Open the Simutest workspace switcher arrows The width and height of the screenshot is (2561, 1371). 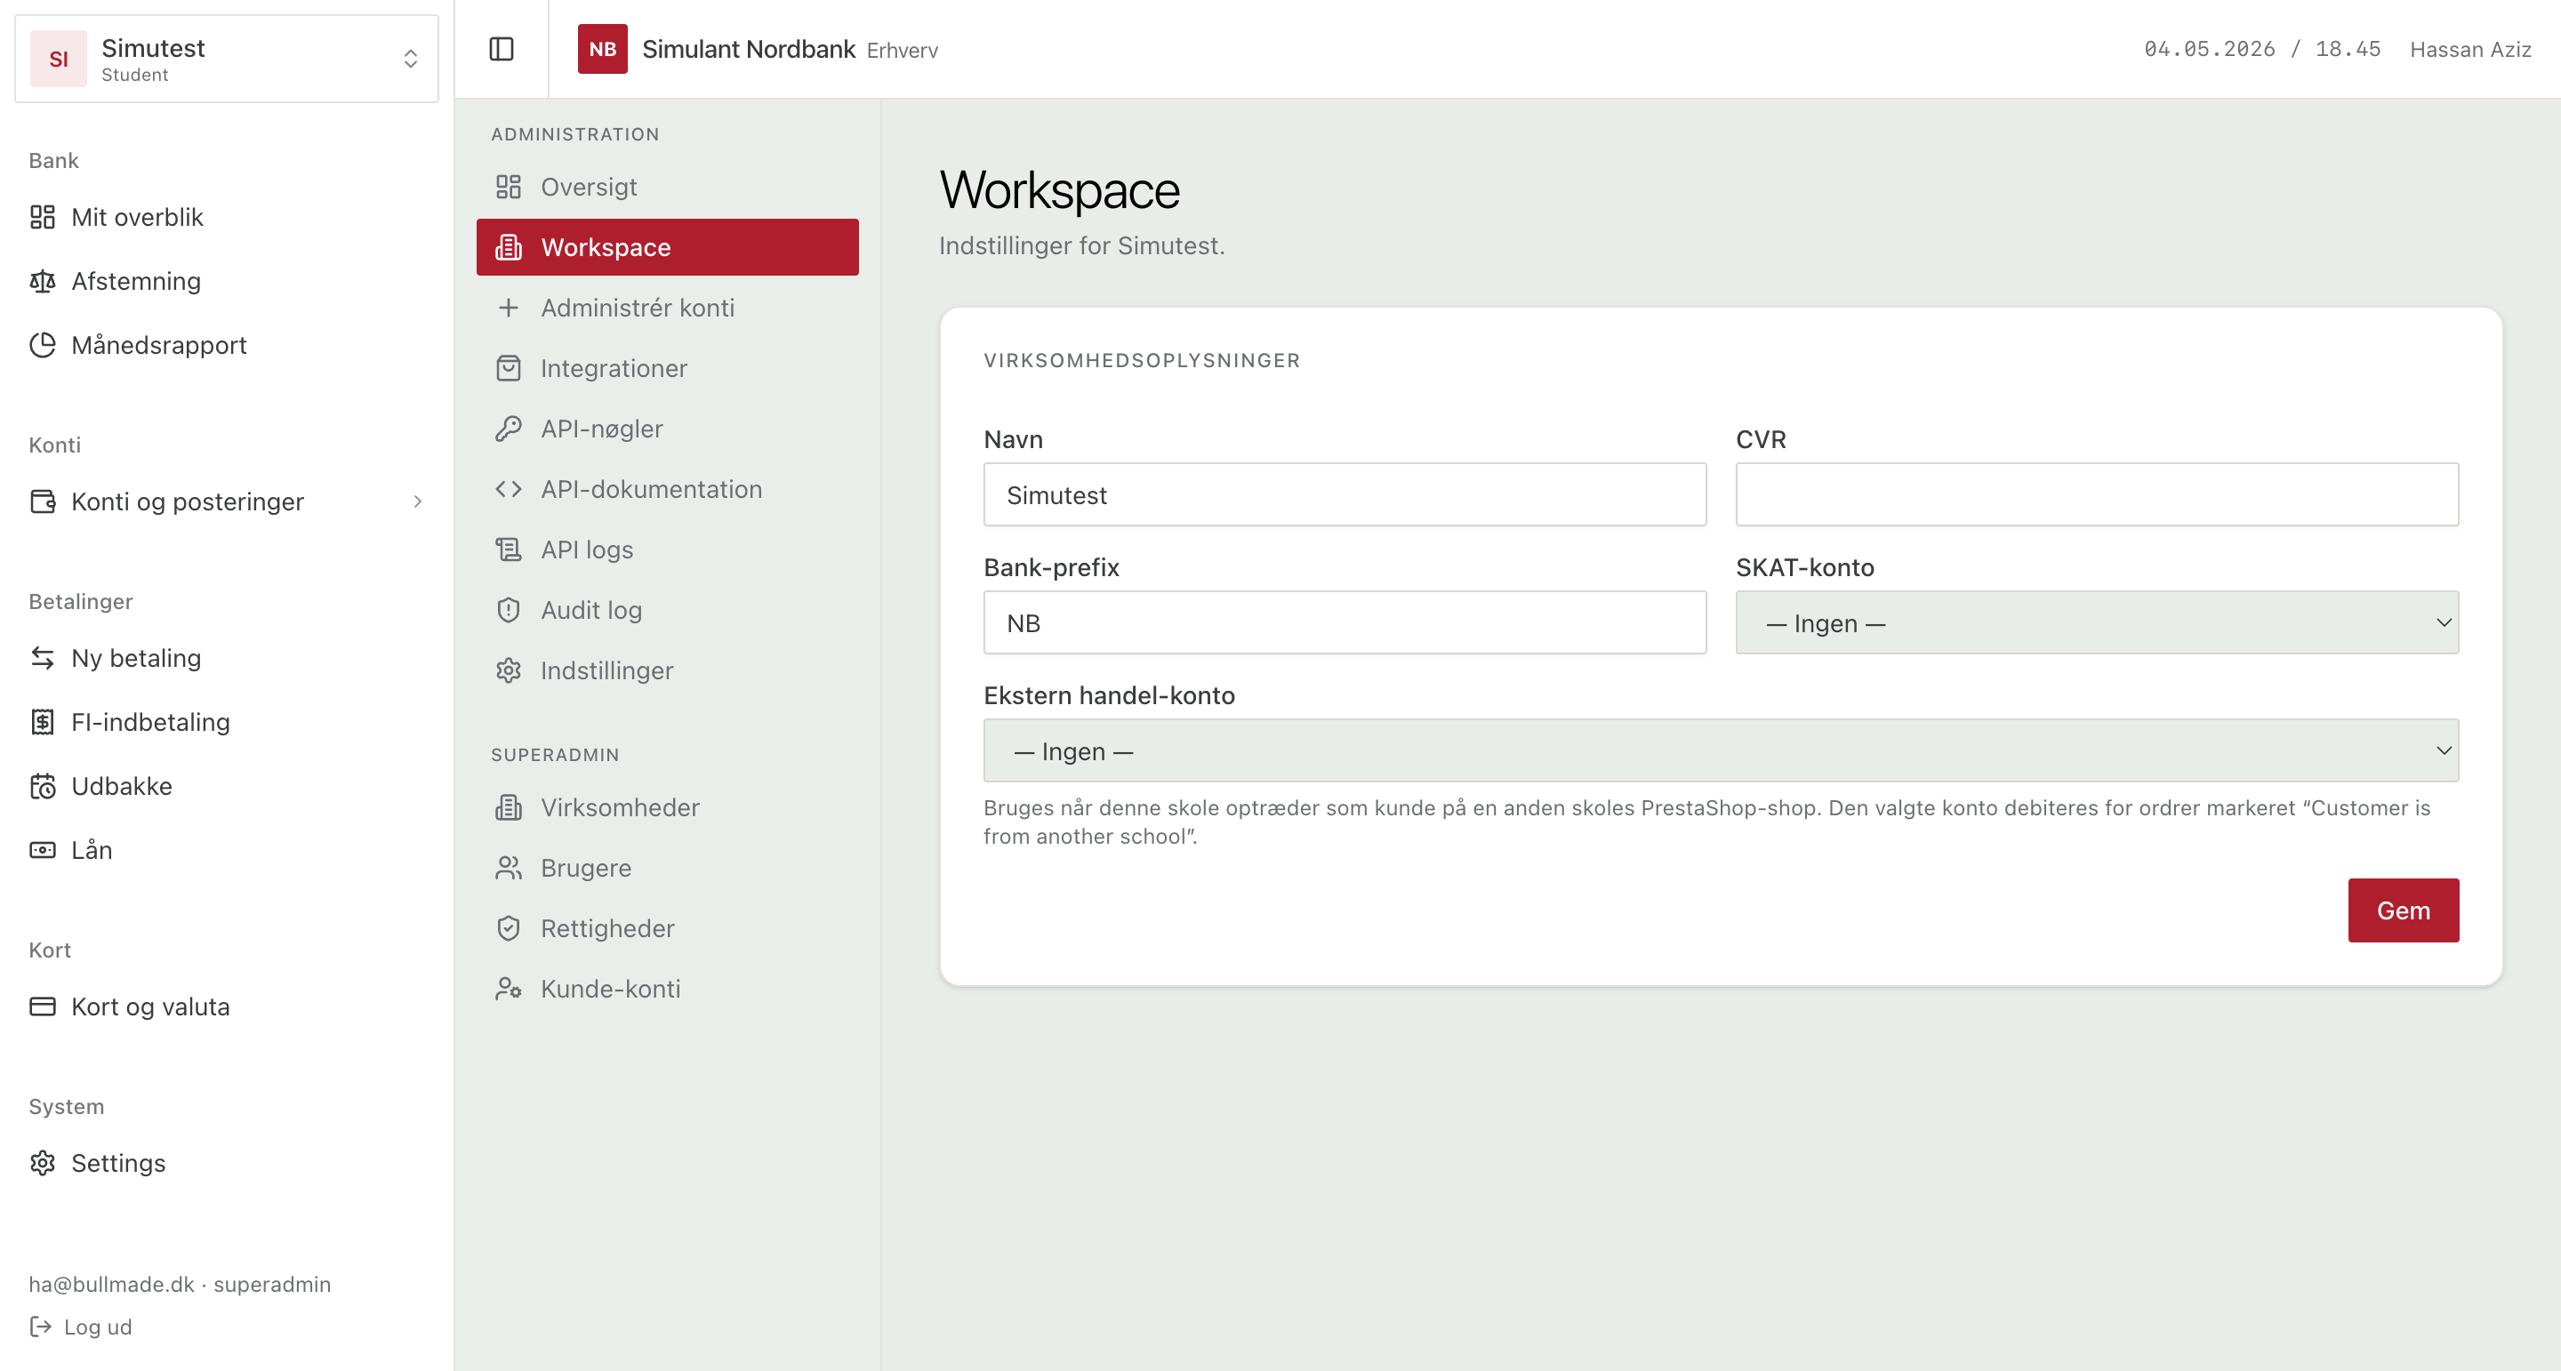(x=410, y=59)
